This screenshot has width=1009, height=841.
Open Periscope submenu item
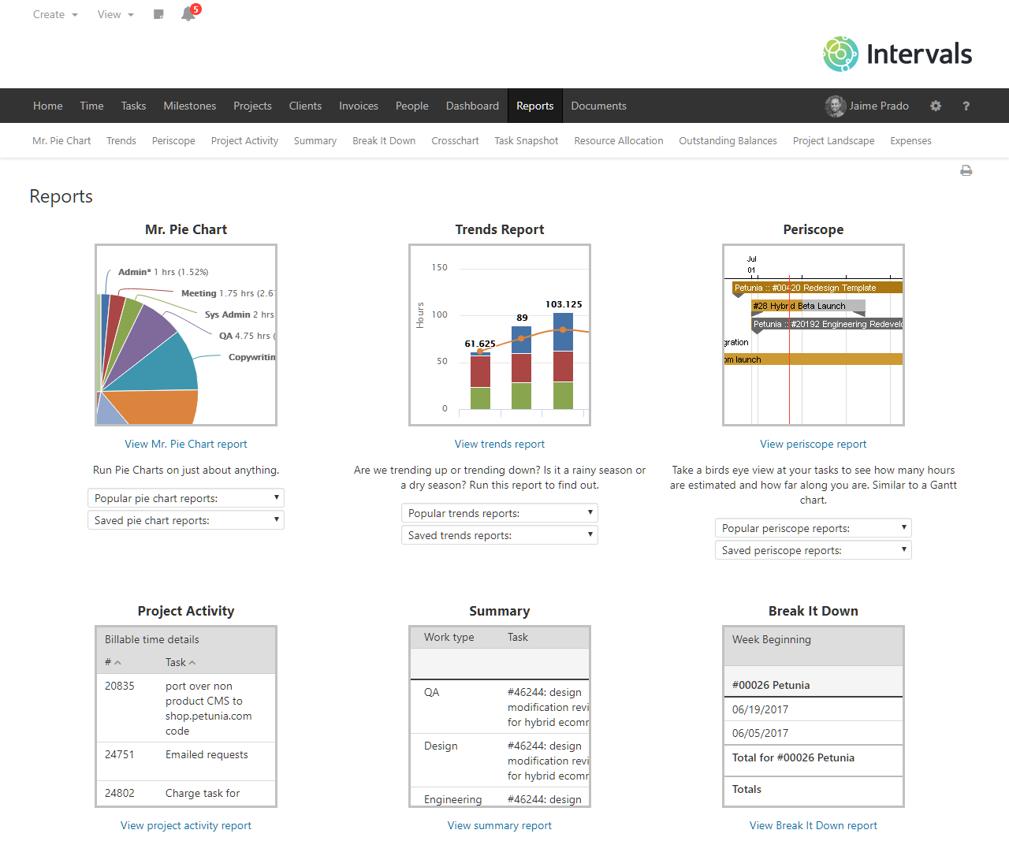pyautogui.click(x=173, y=141)
